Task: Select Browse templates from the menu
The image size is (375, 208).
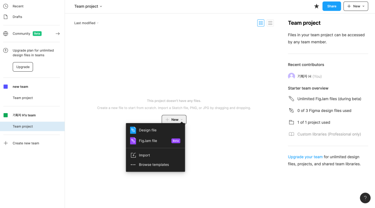Action: [x=155, y=165]
